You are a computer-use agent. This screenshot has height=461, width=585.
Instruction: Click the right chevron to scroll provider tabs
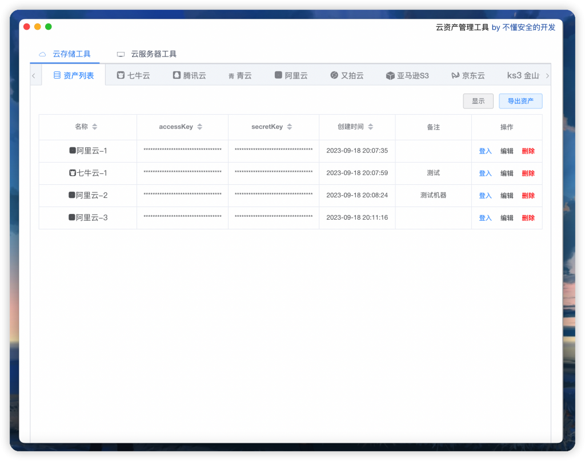tap(547, 75)
